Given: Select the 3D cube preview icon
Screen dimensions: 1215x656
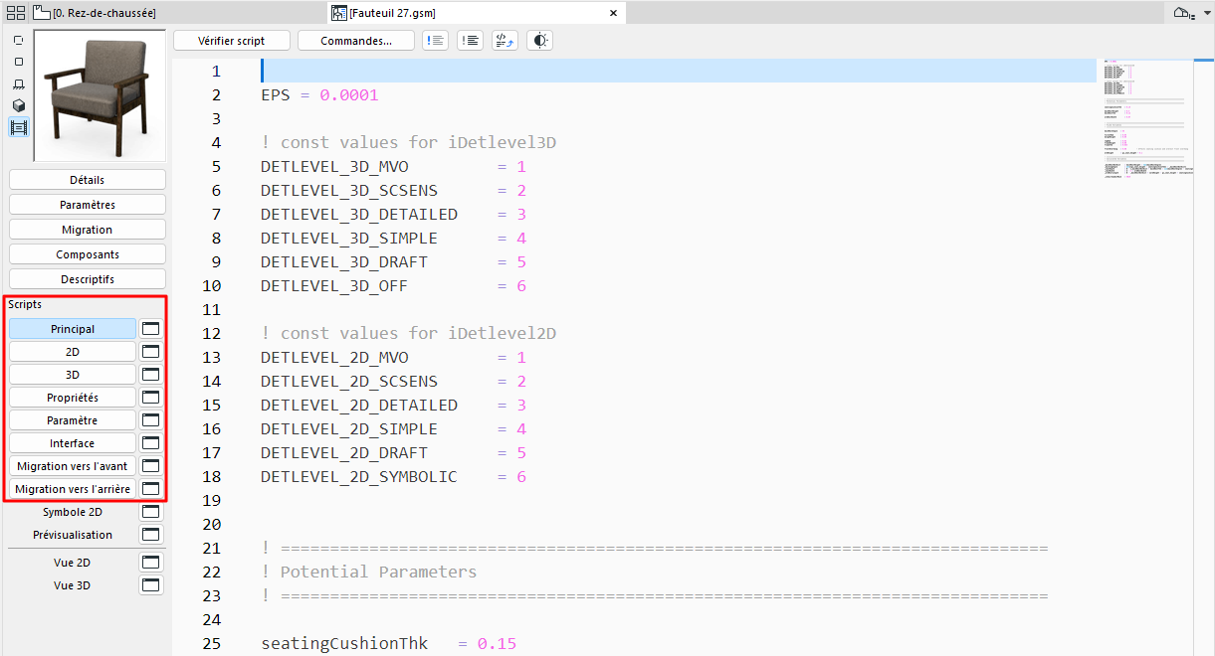Looking at the screenshot, I should tap(17, 107).
